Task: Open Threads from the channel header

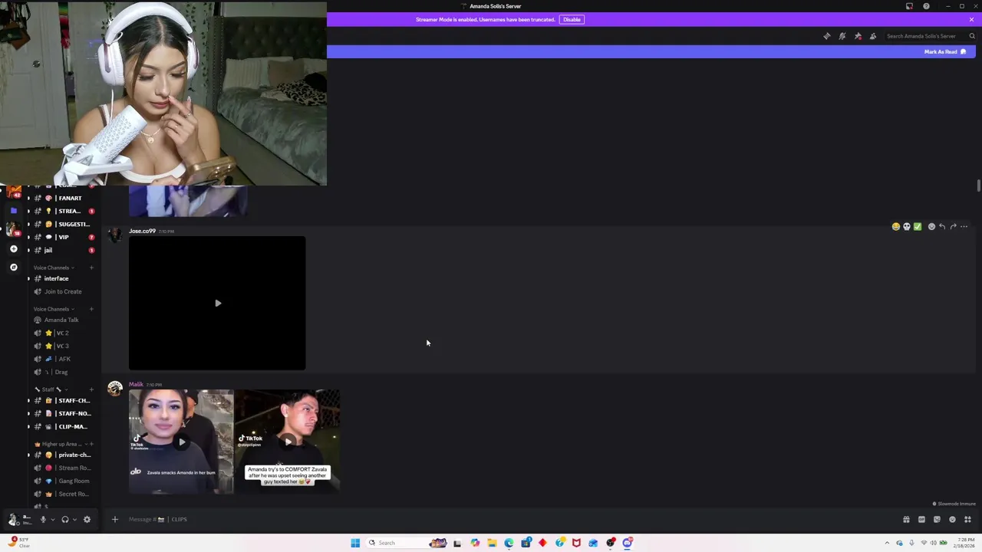Action: 826,36
